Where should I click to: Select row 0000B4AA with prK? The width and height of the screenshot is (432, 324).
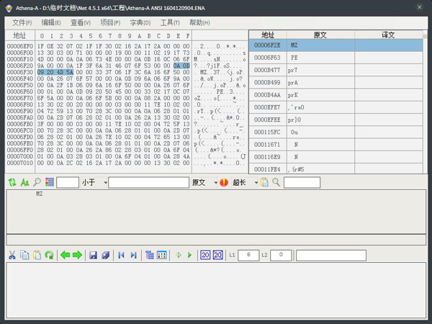(x=336, y=95)
